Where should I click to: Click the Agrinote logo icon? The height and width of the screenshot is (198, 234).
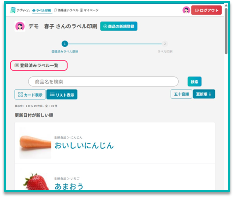[13, 10]
